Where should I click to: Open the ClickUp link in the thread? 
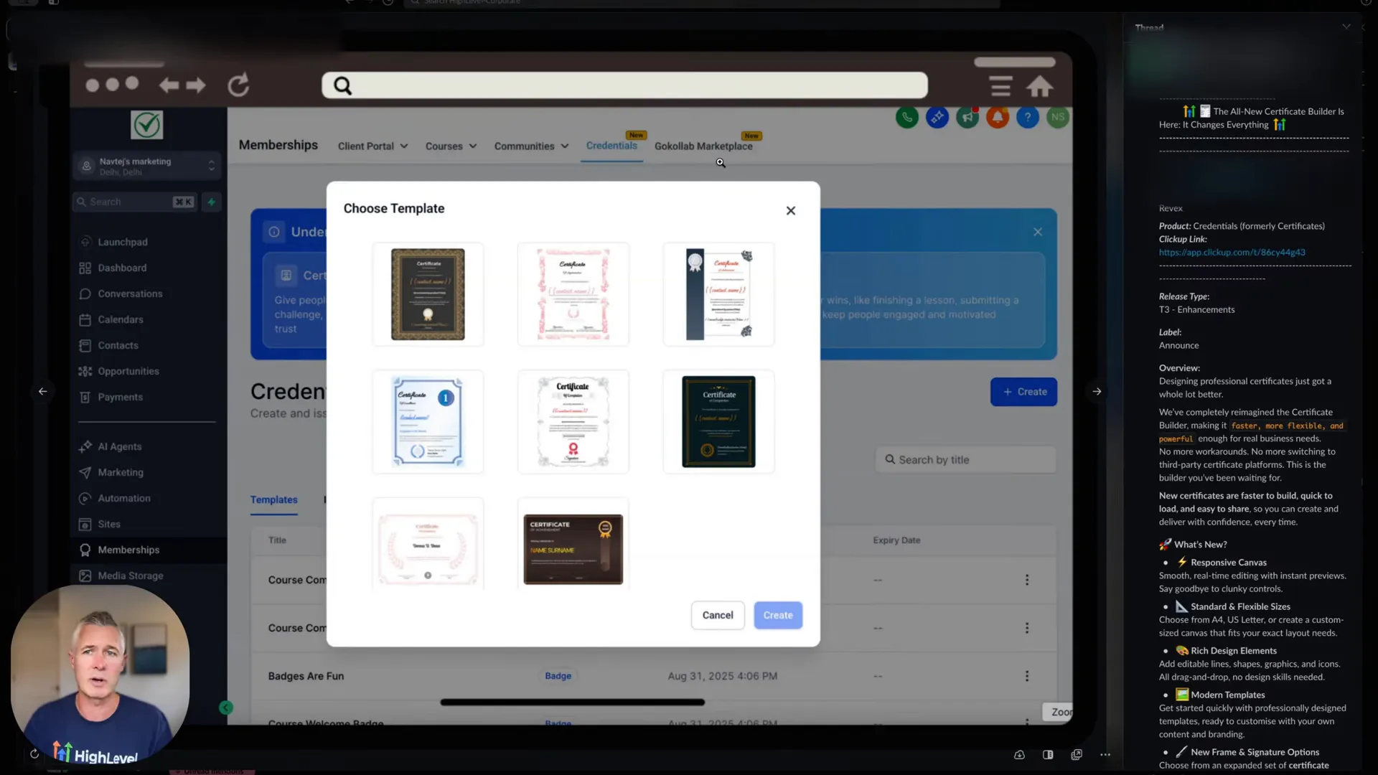point(1232,253)
